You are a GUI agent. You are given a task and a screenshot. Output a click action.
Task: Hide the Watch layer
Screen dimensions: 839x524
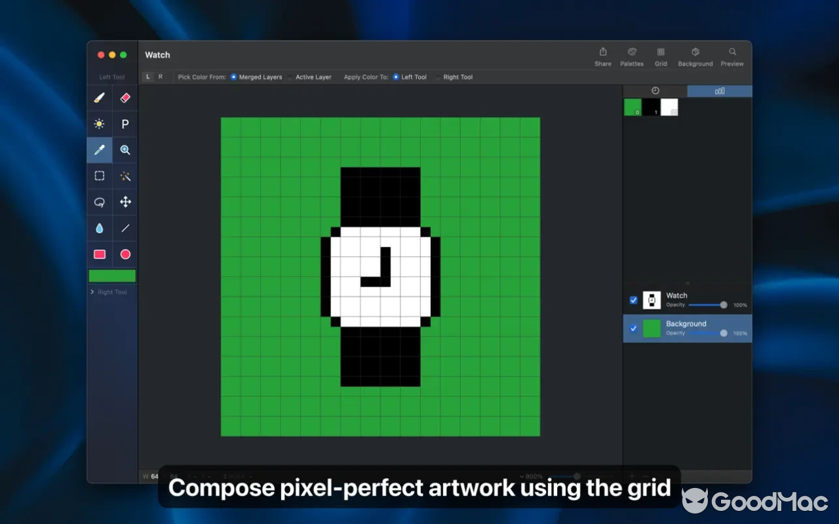pyautogui.click(x=633, y=300)
